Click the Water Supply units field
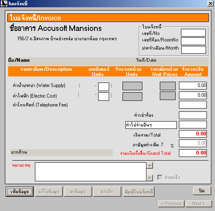The height and width of the screenshot is (211, 215). [x=132, y=86]
